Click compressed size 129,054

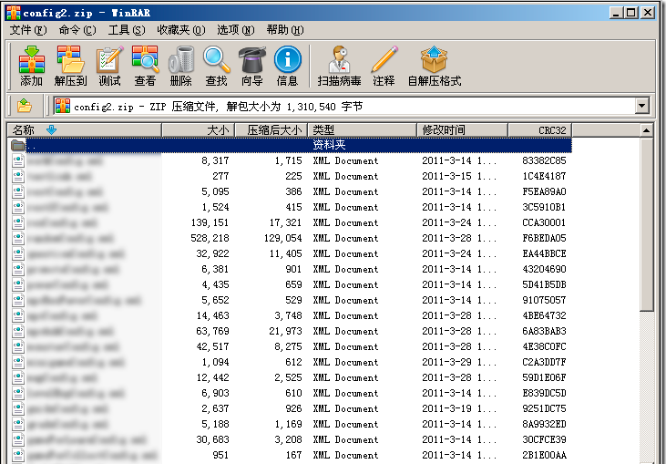282,238
